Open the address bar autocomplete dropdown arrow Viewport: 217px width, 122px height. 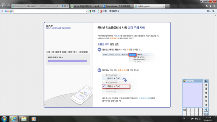pyautogui.click(x=60, y=6)
